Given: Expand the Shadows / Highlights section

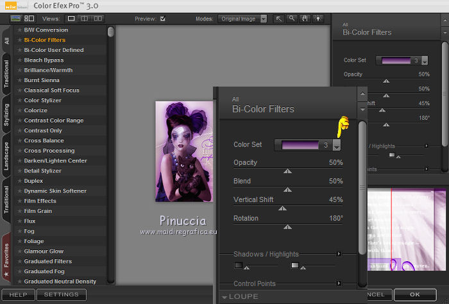Looking at the screenshot, I should coord(339,254).
